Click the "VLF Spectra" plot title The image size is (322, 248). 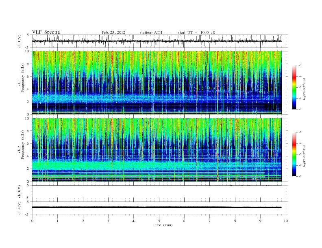(46, 32)
